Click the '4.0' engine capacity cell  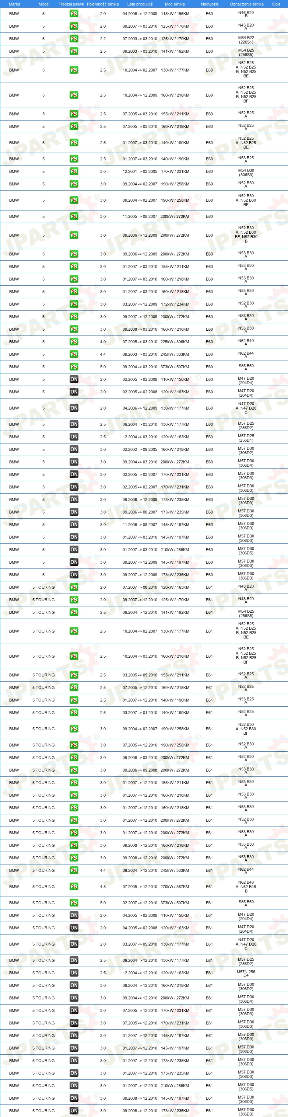click(103, 342)
